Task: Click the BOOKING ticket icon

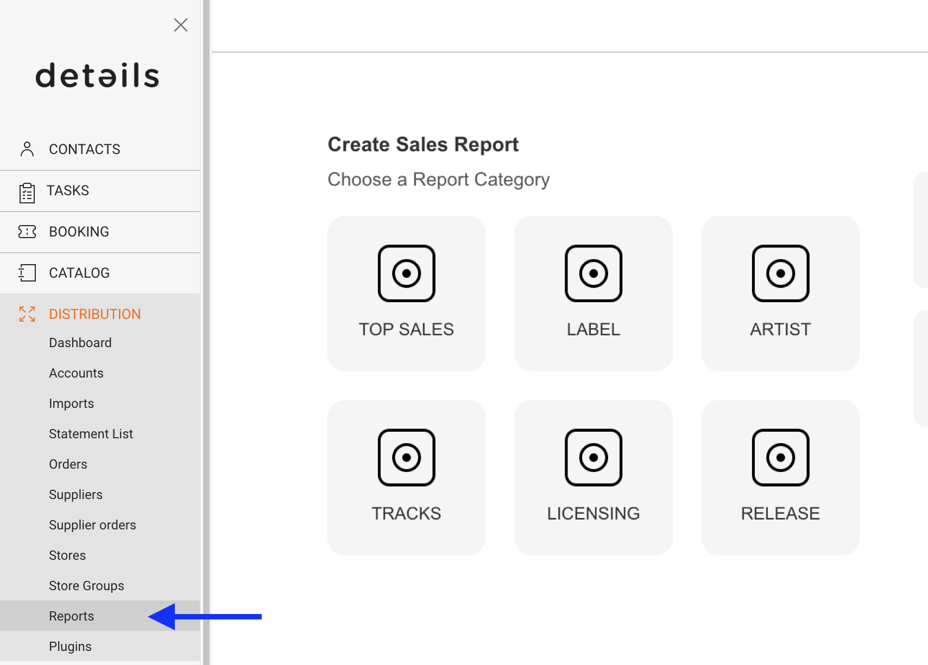Action: pos(27,232)
